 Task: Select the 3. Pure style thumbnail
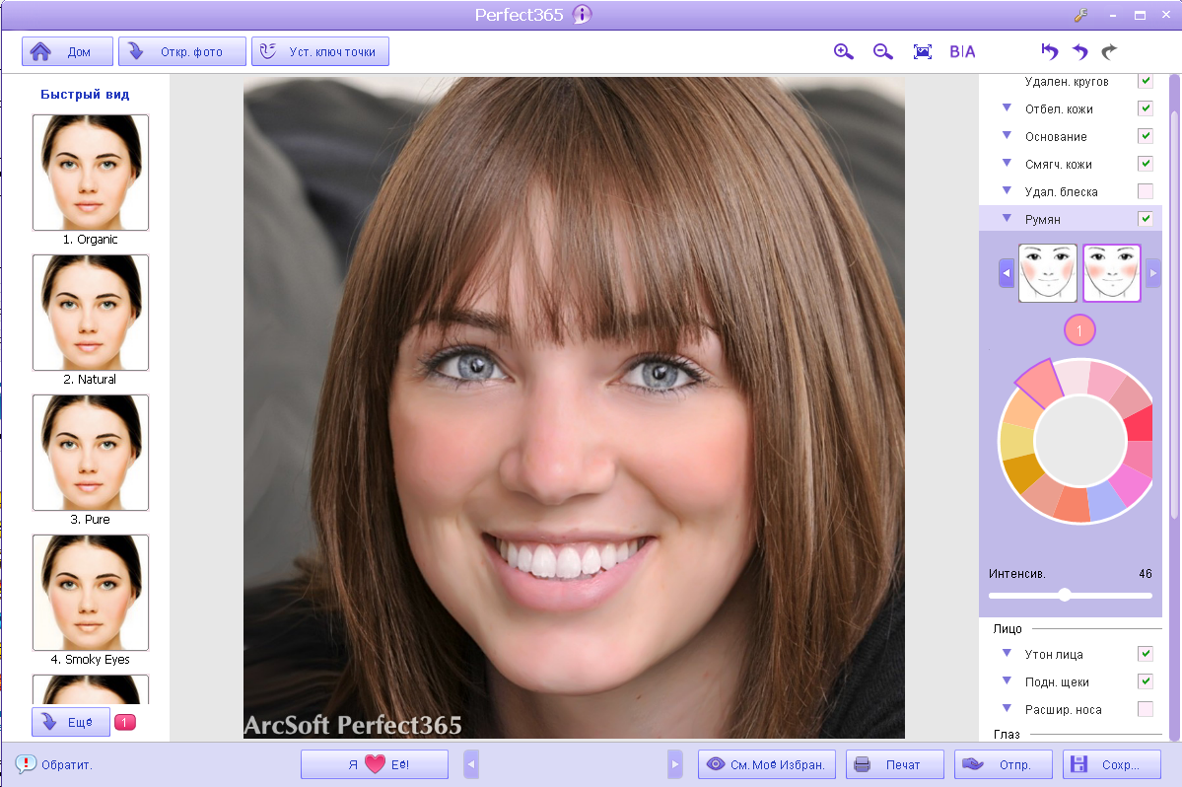91,453
